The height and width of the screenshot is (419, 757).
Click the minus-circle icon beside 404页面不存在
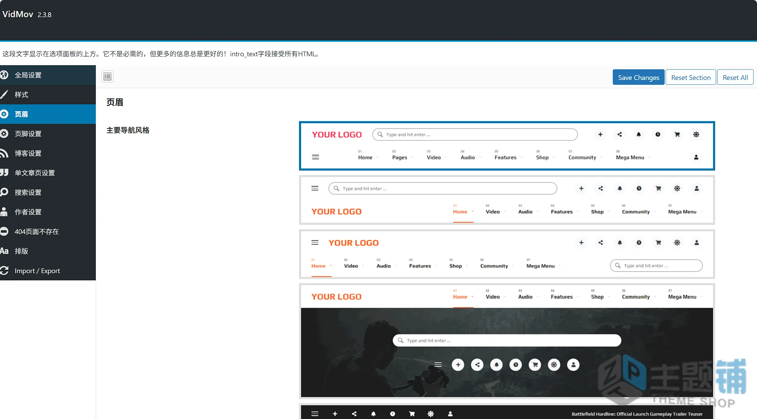[x=4, y=231]
